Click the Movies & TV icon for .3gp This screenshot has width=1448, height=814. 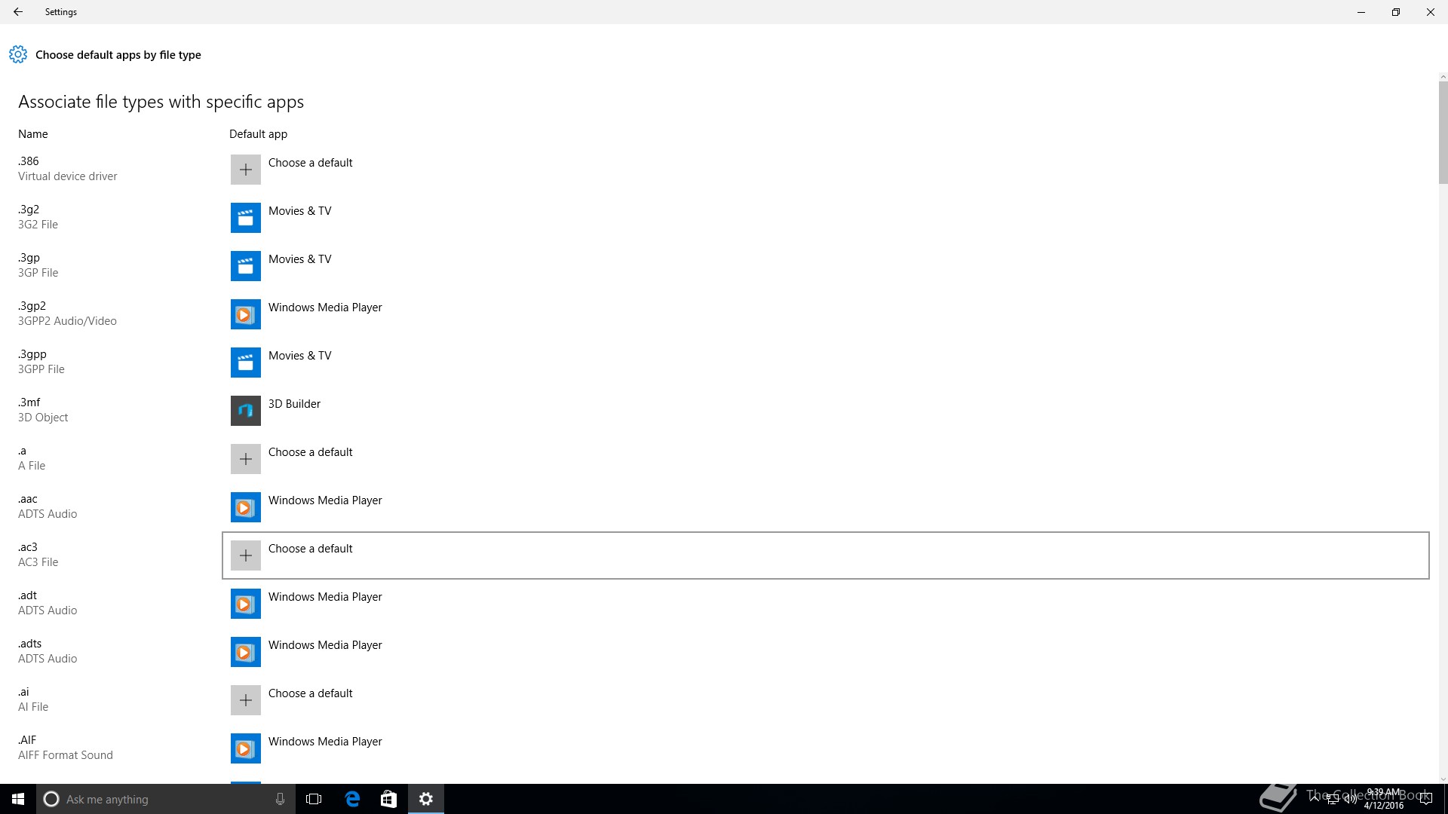click(246, 266)
